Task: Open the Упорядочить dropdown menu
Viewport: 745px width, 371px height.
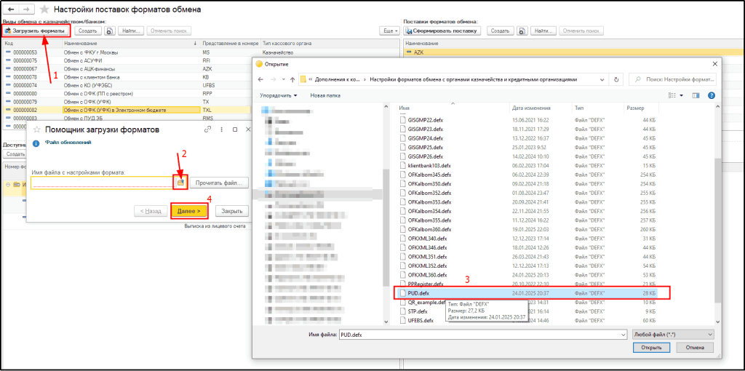Action: pos(280,95)
